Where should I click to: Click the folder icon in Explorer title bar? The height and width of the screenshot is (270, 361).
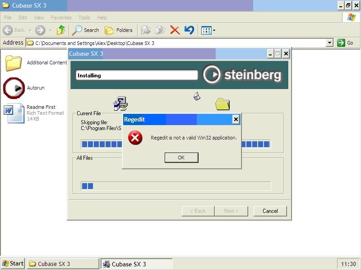tap(5, 5)
